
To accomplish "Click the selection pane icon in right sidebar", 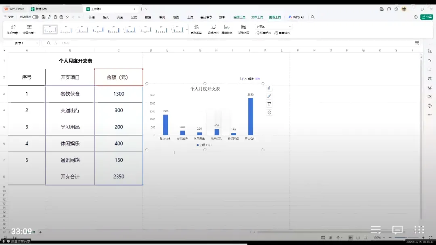I will point(430,51).
